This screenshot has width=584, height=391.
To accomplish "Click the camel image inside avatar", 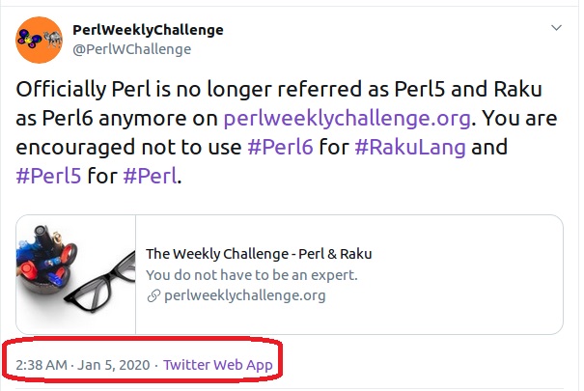I will tap(52, 39).
